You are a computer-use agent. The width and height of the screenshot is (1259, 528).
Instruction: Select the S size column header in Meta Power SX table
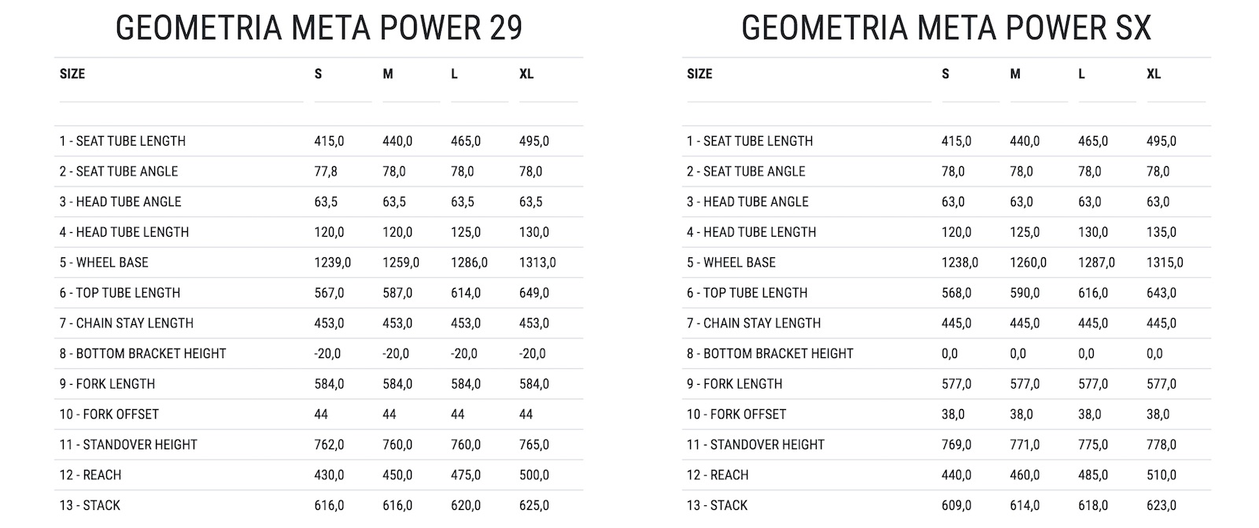pos(945,74)
